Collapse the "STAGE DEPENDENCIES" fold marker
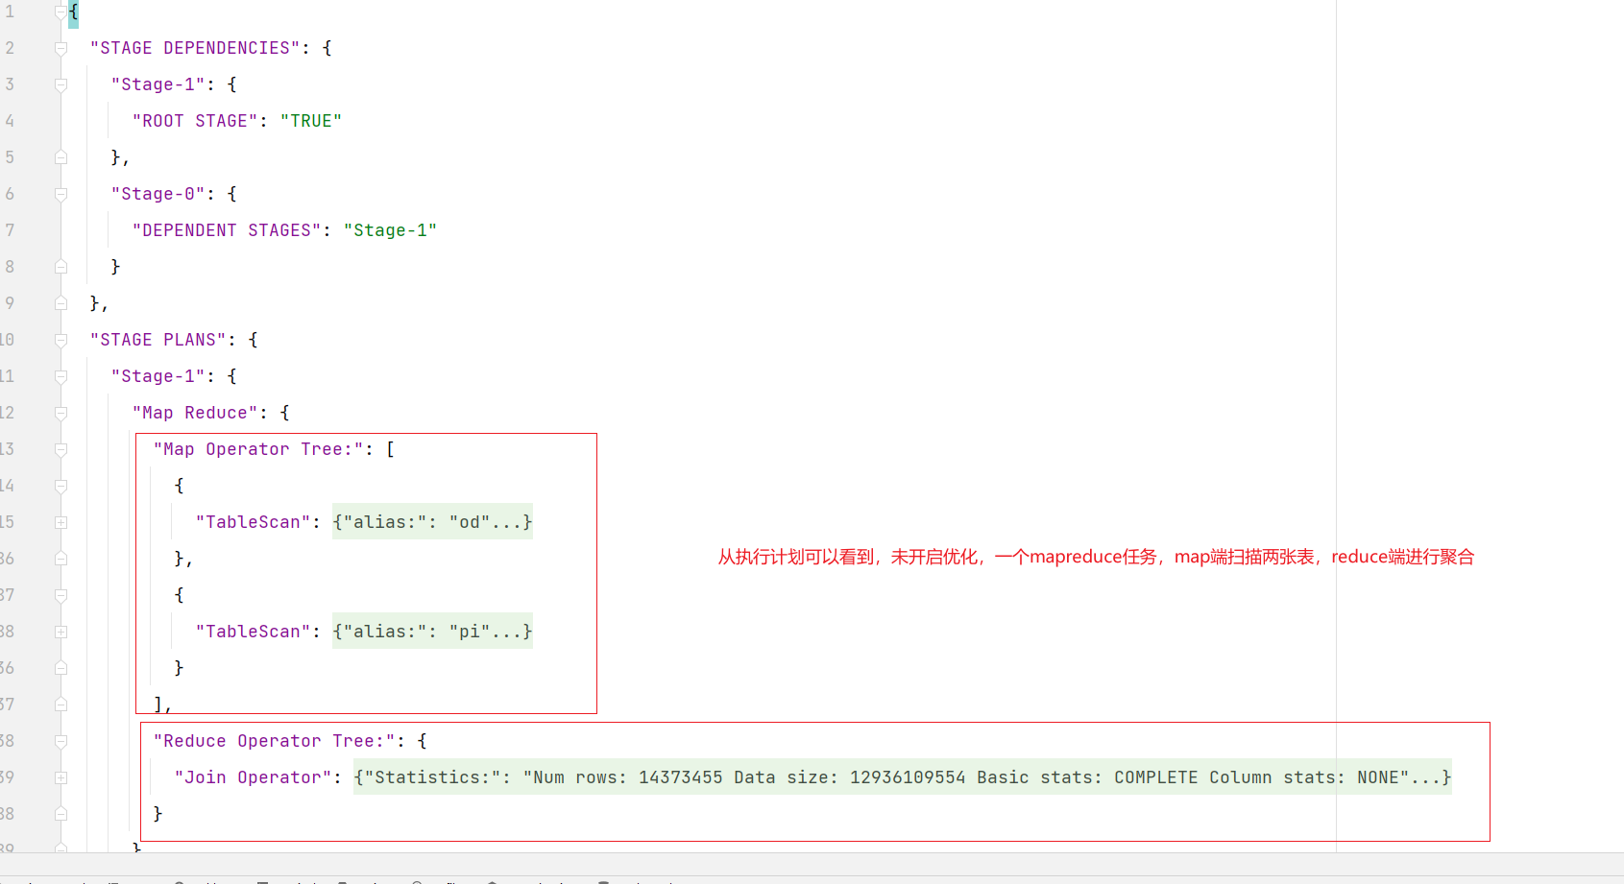The image size is (1624, 884). tap(61, 48)
